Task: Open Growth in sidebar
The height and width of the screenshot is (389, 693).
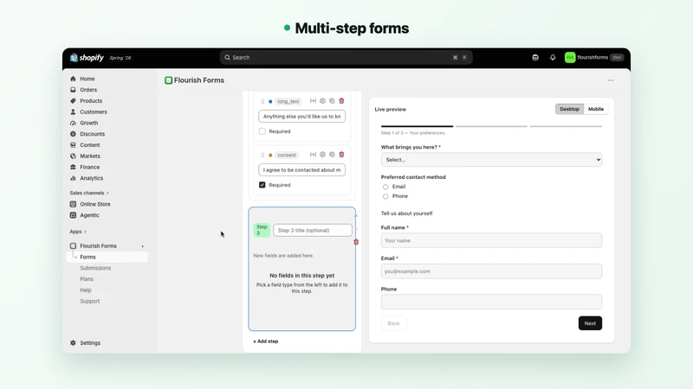Action: coord(89,123)
